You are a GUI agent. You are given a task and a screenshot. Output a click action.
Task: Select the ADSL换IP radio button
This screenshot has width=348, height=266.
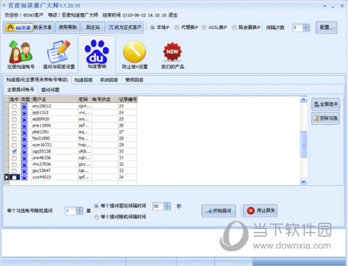tap(204, 28)
